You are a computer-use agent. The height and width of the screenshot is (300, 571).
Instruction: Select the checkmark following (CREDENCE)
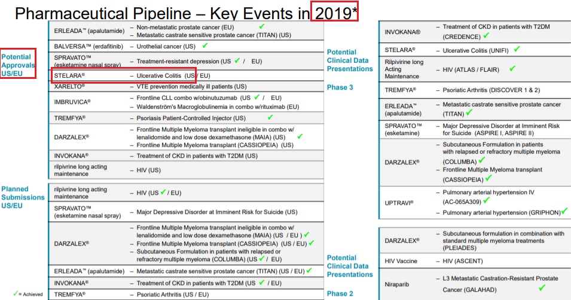pyautogui.click(x=486, y=36)
